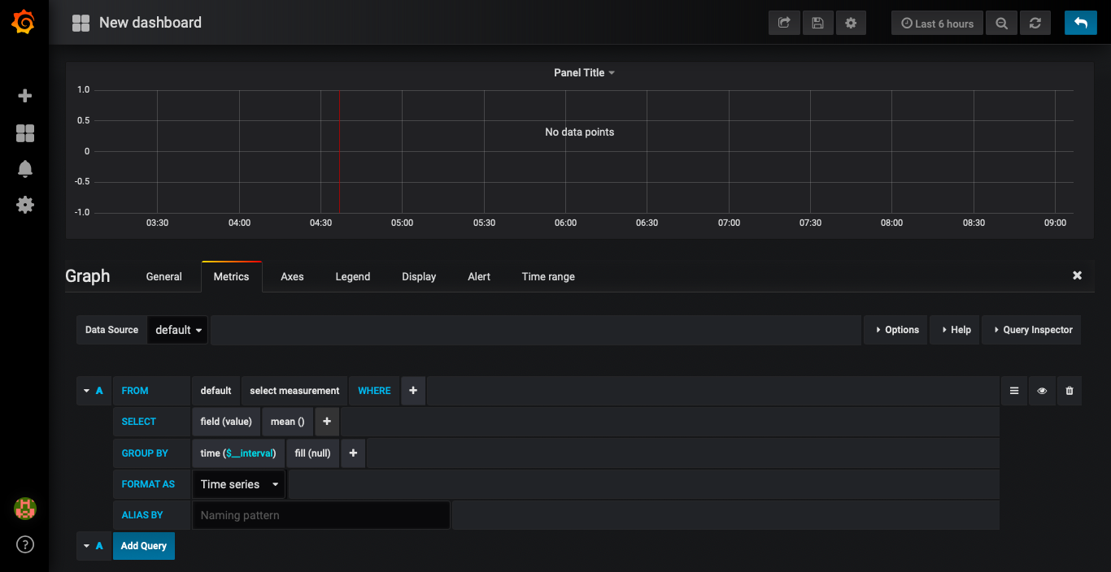Expand the Help section

coord(956,330)
